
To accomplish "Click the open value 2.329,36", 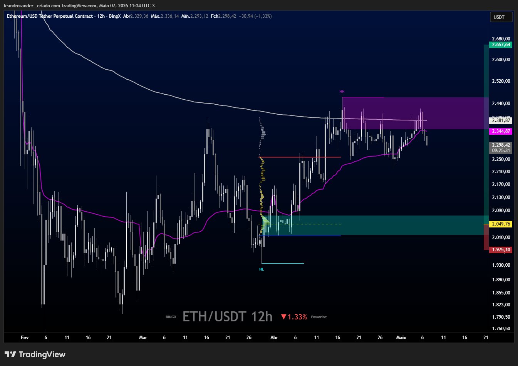I will [139, 16].
